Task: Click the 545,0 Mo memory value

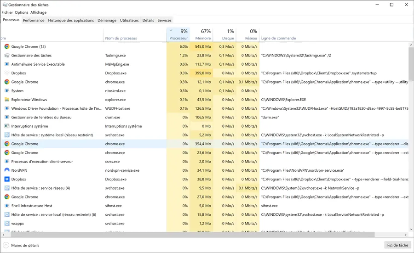Action: (x=203, y=46)
